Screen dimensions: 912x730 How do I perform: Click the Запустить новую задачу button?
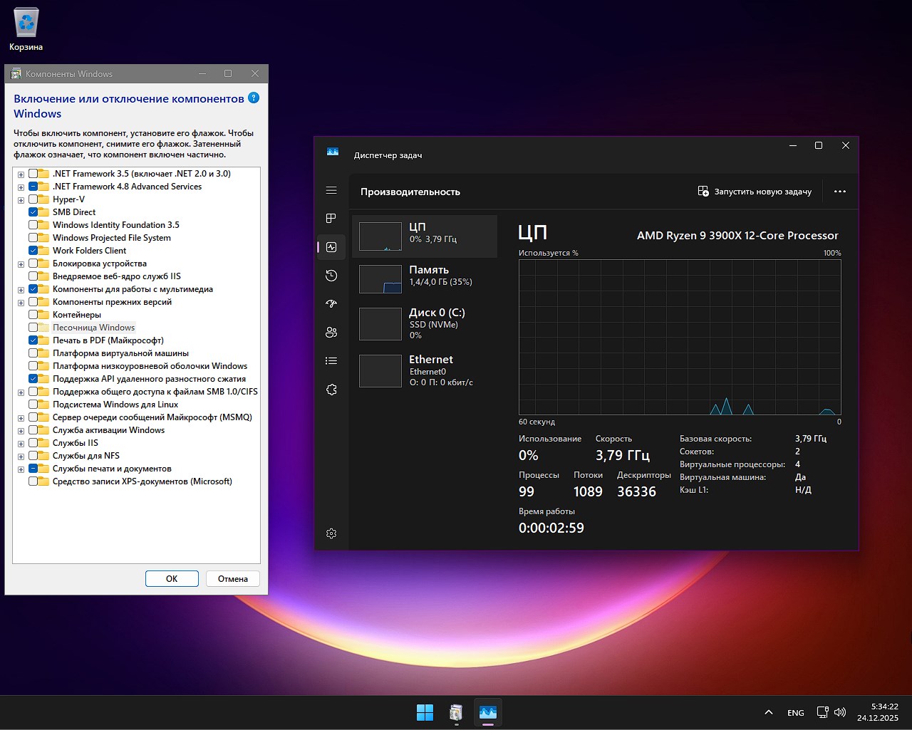[x=755, y=191]
